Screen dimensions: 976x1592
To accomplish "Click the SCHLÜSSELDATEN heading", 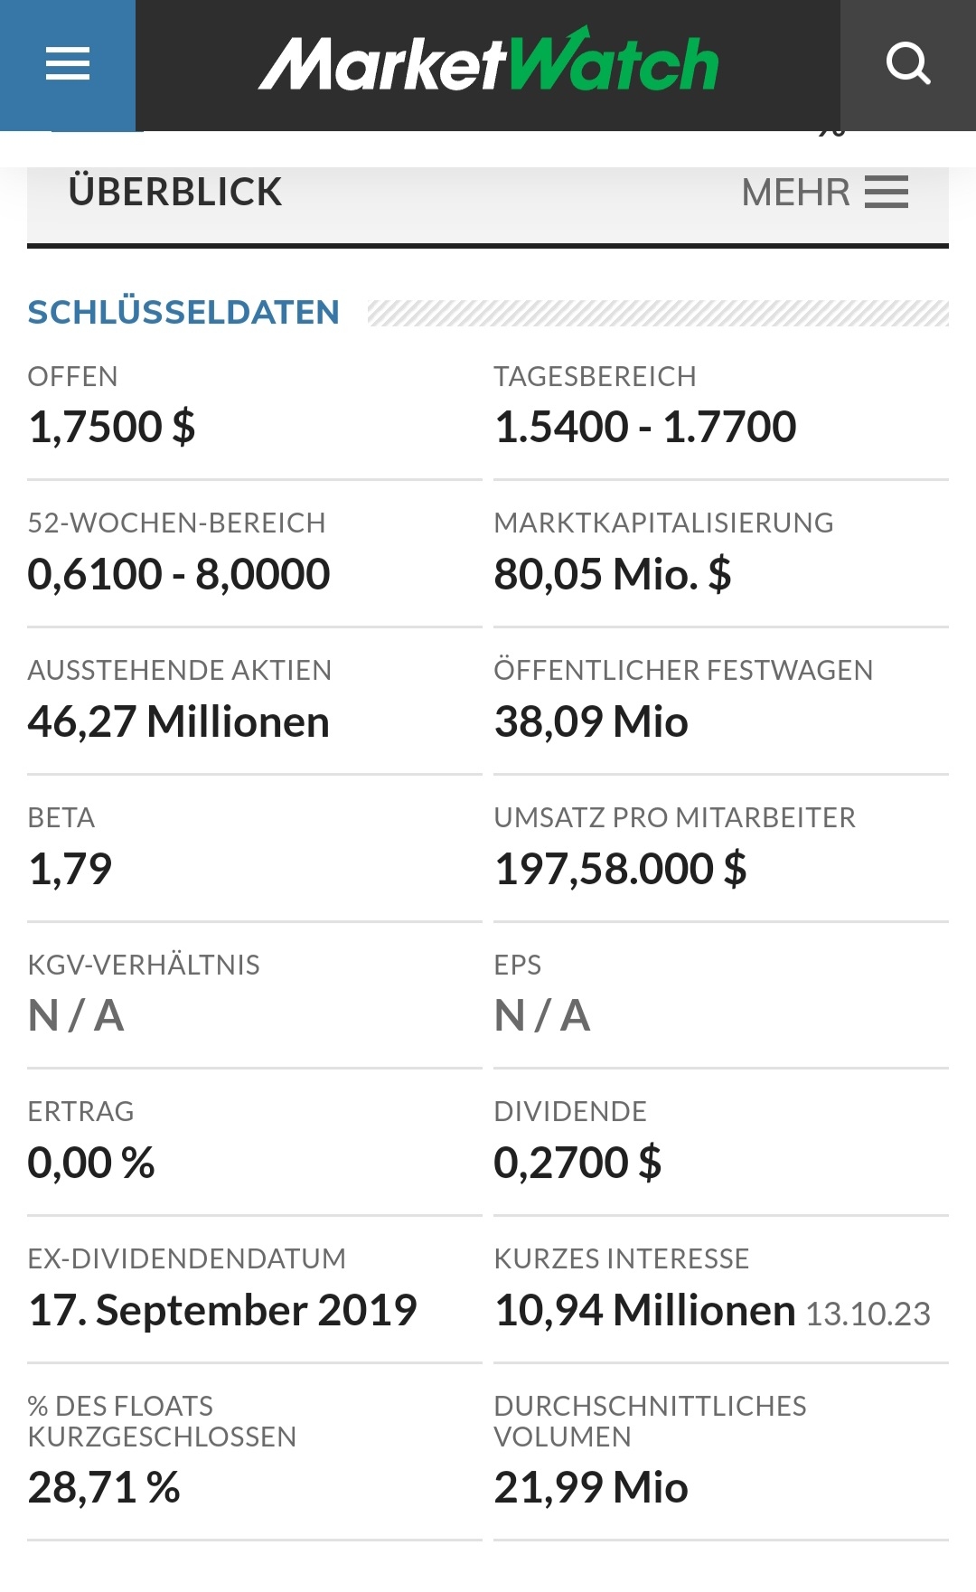I will tap(183, 313).
